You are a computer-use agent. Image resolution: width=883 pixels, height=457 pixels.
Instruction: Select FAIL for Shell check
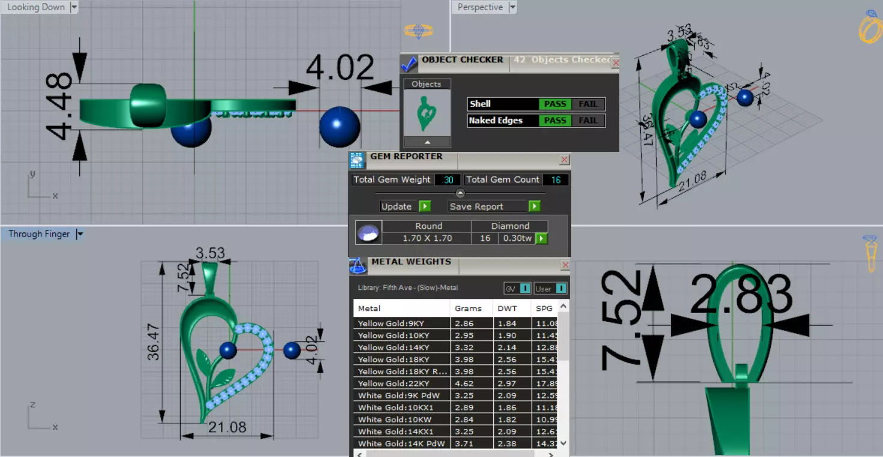click(x=588, y=104)
